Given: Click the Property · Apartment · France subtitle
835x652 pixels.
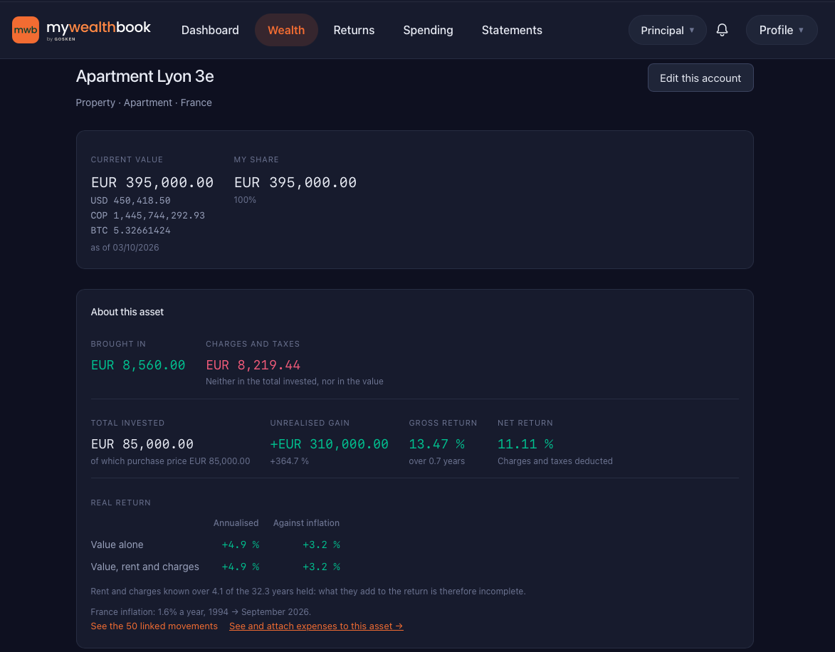Looking at the screenshot, I should click(x=144, y=102).
